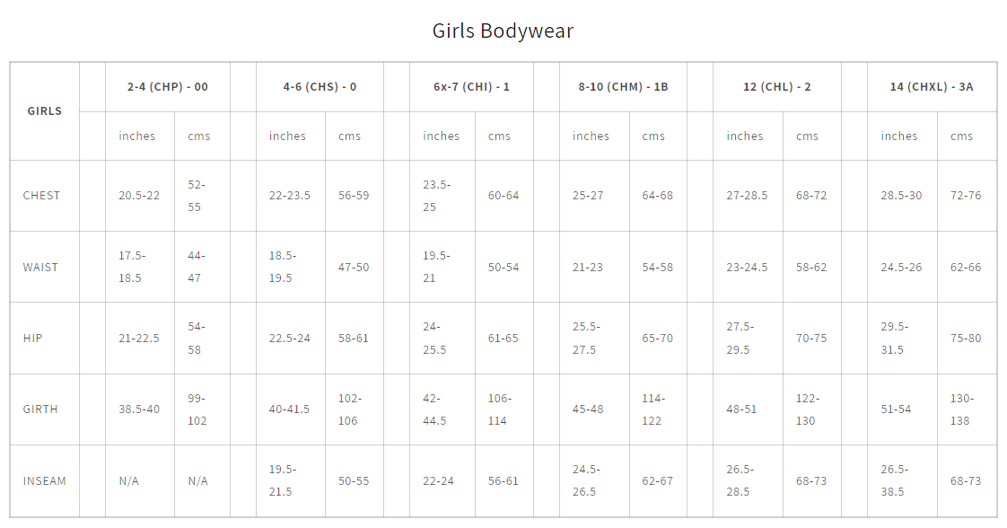Click the hip value 65-70 cms
This screenshot has height=528, width=1007.
point(657,339)
